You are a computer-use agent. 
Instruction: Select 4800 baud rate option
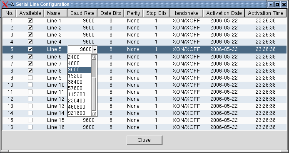point(80,63)
